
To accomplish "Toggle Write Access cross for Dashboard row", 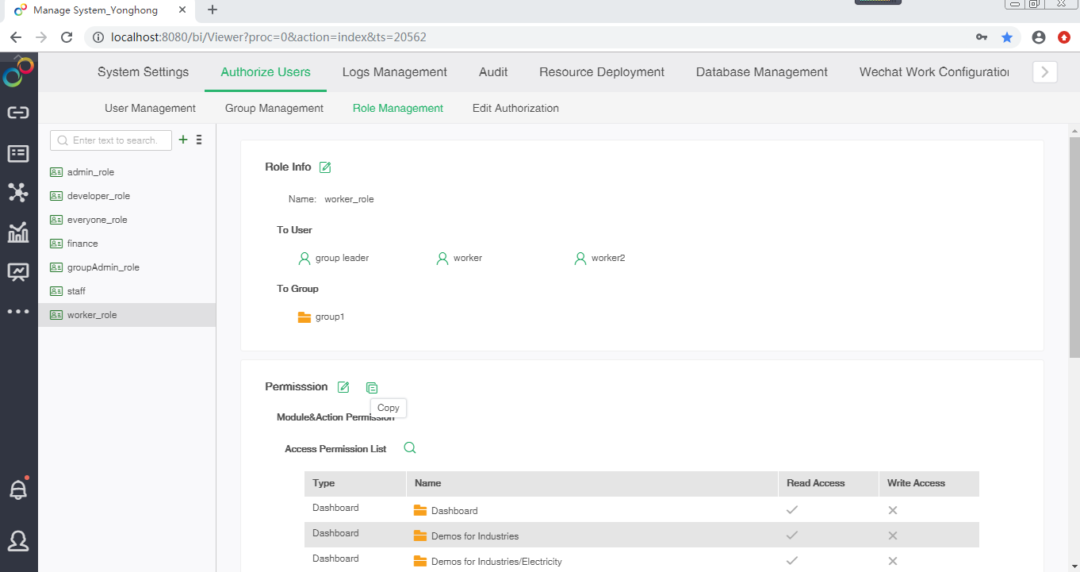I will 893,510.
